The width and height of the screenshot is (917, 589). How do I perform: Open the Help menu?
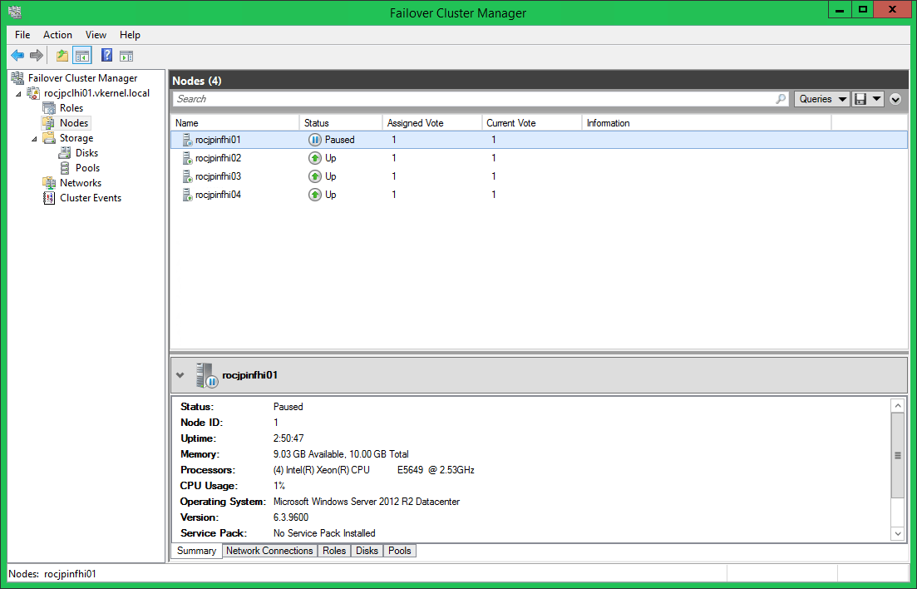pyautogui.click(x=130, y=35)
